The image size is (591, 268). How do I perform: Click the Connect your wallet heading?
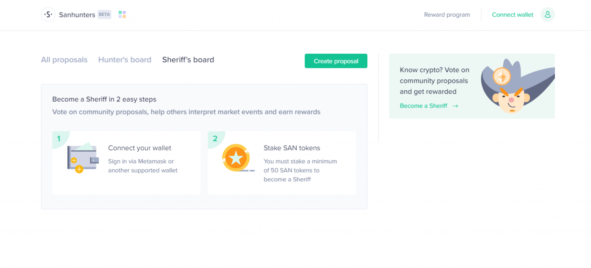(140, 148)
